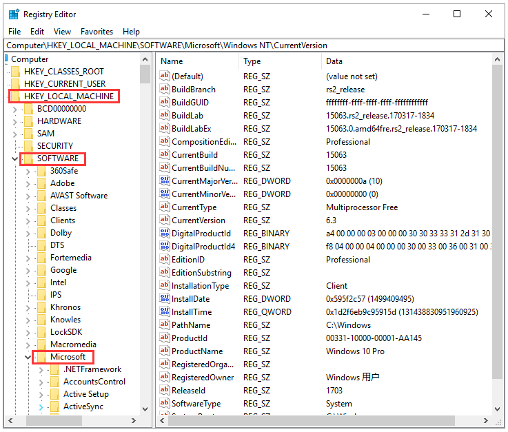Click the string icon beside CurrentBuild
The width and height of the screenshot is (508, 432).
(165, 154)
